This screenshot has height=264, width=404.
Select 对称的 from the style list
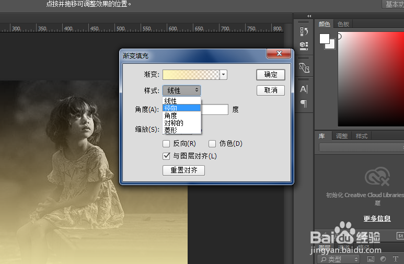(x=181, y=123)
